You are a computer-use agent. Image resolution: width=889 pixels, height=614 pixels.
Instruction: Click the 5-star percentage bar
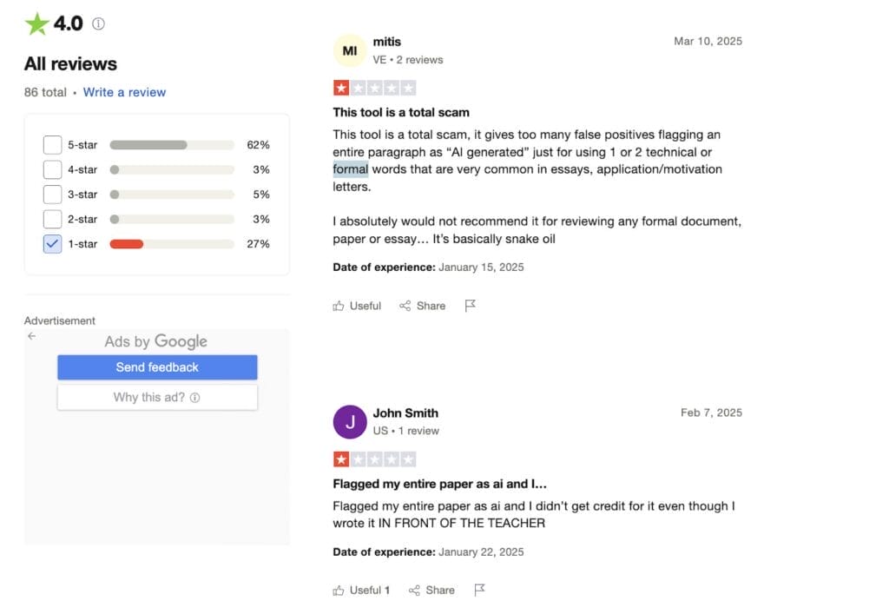[172, 145]
